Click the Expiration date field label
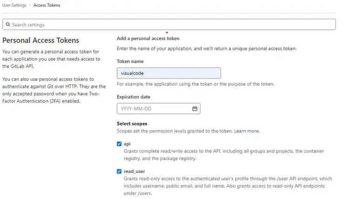Viewport: 357px width, 199px height. click(x=133, y=97)
